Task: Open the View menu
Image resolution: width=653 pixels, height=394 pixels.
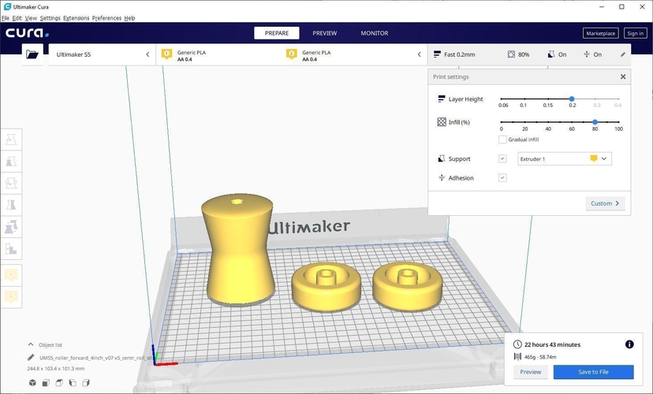Action: click(31, 18)
